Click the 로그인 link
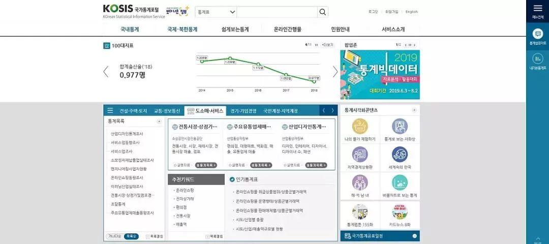Image resolution: width=549 pixels, height=244 pixels. (373, 12)
